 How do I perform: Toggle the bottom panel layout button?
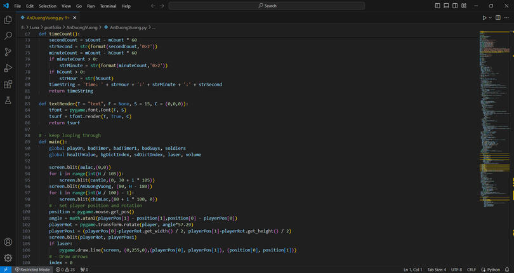click(x=446, y=6)
